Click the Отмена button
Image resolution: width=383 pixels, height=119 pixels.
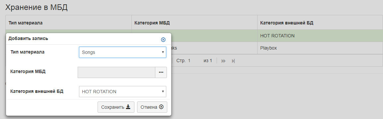152,107
